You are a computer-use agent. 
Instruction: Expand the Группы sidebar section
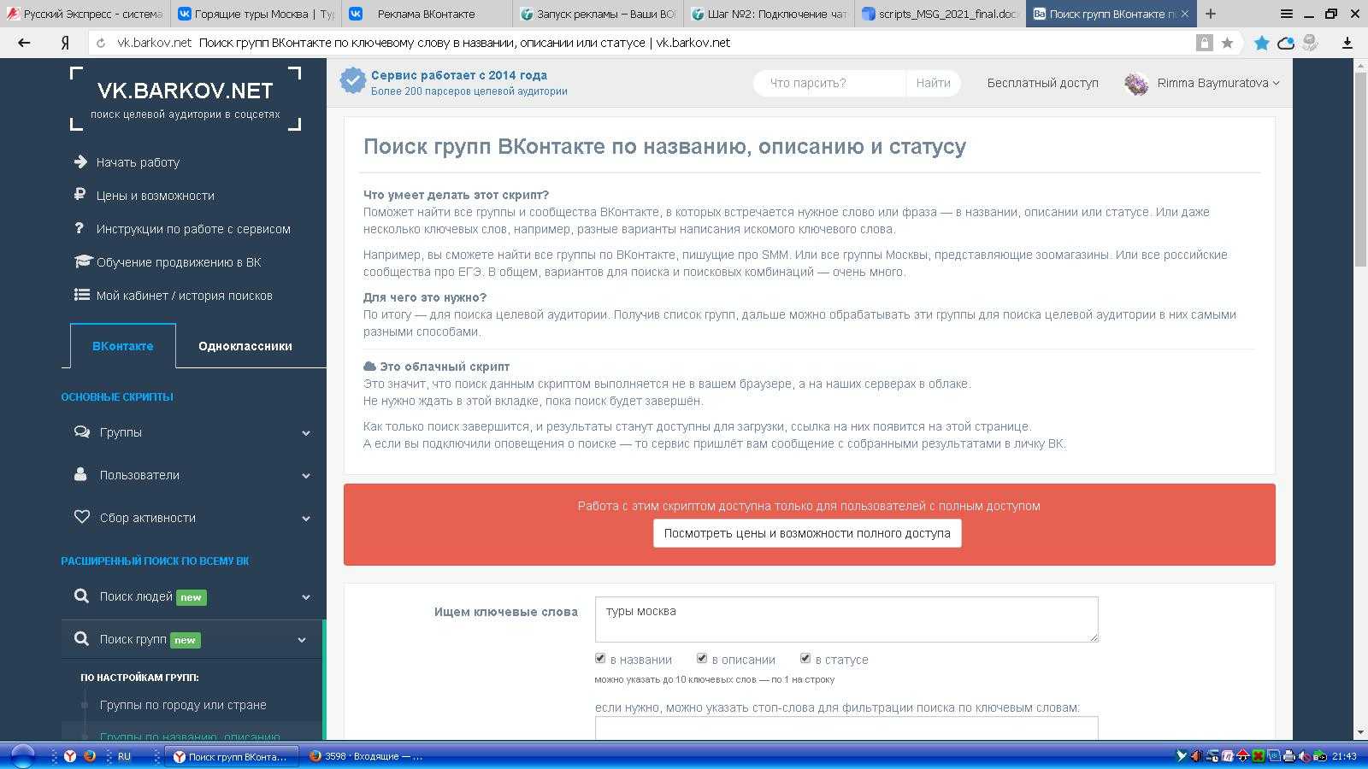tap(192, 432)
